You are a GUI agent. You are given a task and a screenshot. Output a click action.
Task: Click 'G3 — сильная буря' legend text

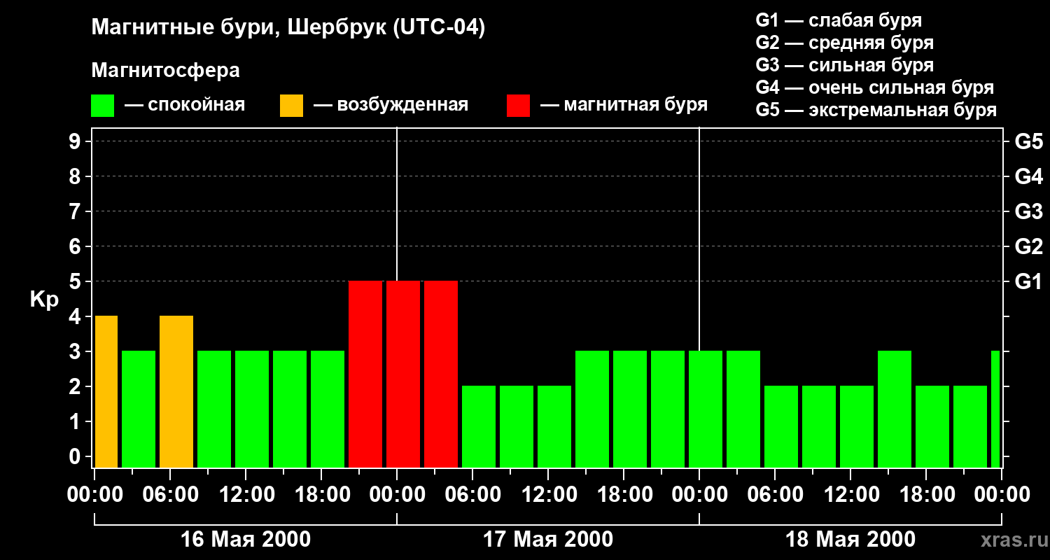point(844,65)
